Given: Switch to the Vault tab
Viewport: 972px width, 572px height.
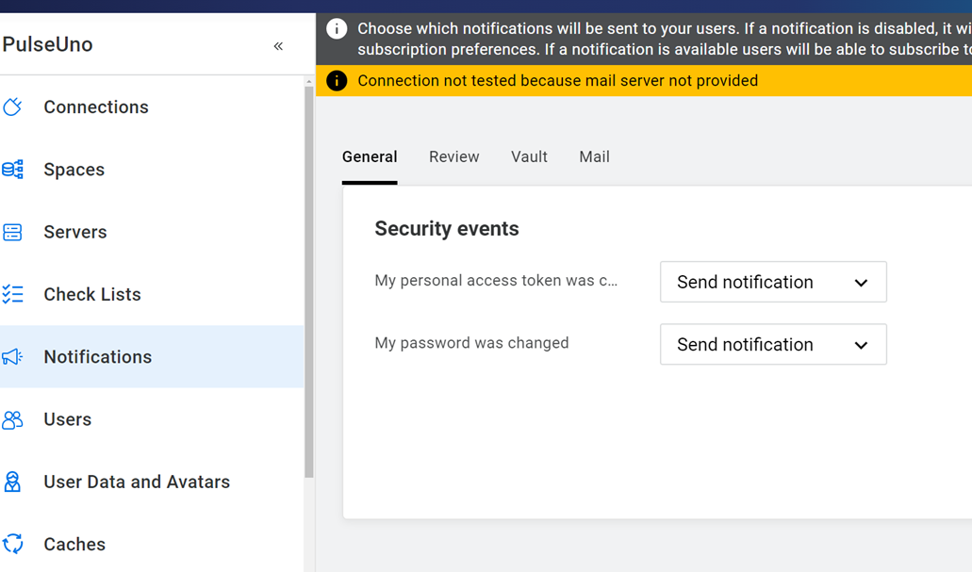Looking at the screenshot, I should click(x=529, y=157).
